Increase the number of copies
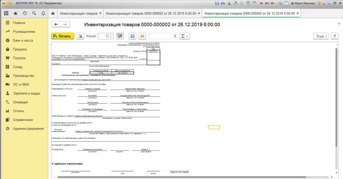343x179 pixels. pyautogui.click(x=111, y=35)
